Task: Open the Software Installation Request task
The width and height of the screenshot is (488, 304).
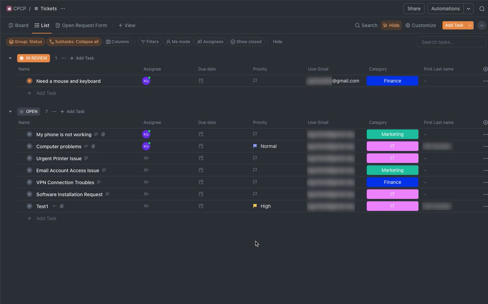Action: (69, 194)
